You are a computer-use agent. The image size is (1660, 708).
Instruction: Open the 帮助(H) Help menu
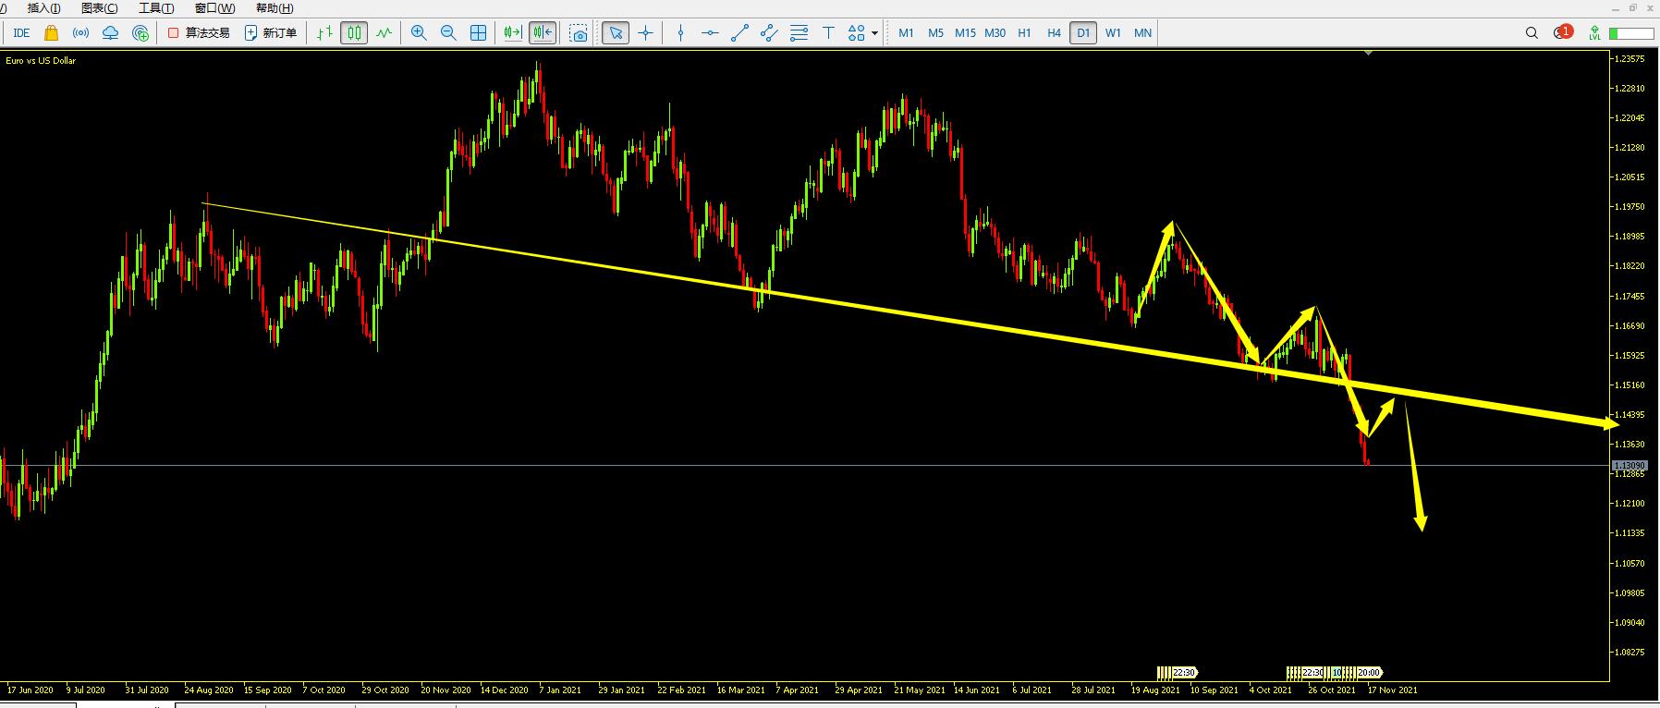(x=275, y=8)
